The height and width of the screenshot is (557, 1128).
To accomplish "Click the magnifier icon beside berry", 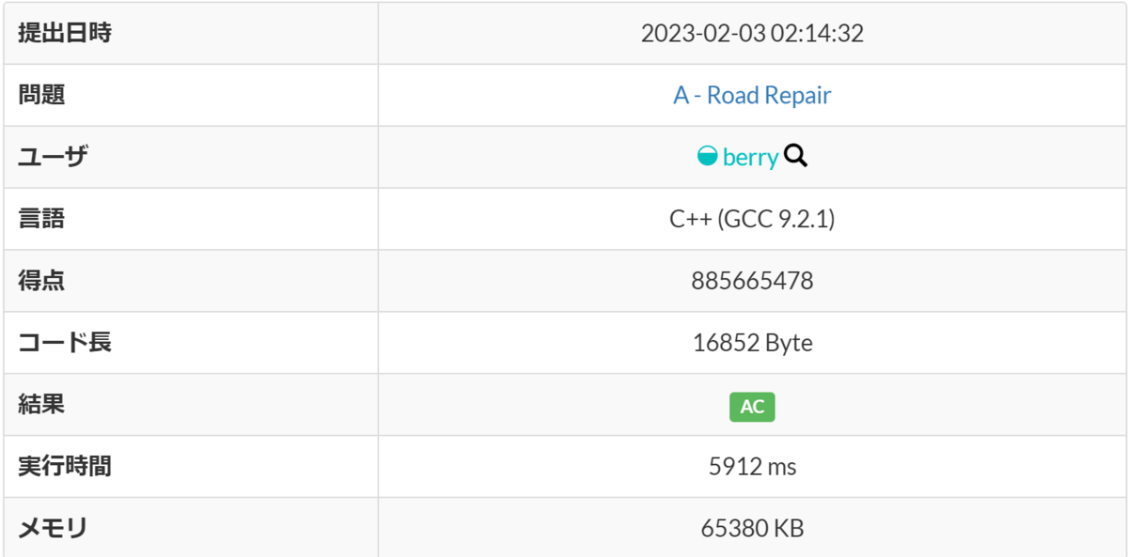I will tap(795, 157).
